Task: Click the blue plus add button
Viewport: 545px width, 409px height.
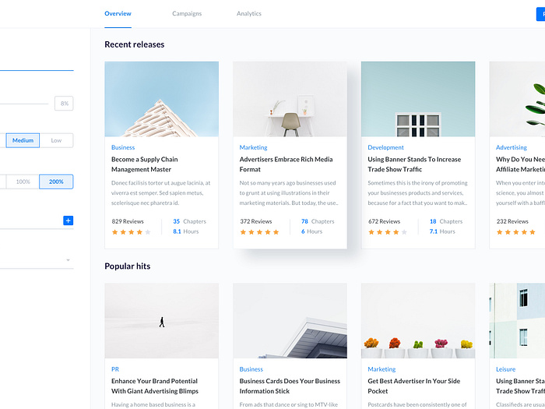Action: tap(69, 220)
